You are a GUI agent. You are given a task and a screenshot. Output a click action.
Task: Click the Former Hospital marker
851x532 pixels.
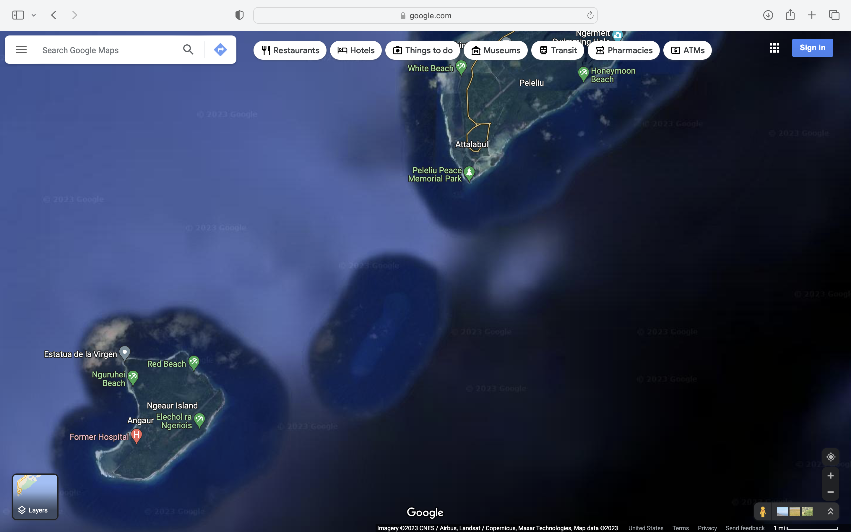137,436
